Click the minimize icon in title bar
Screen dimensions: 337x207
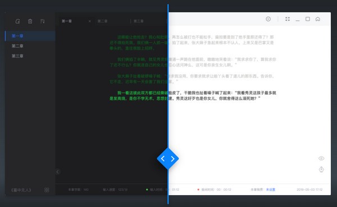298,20
